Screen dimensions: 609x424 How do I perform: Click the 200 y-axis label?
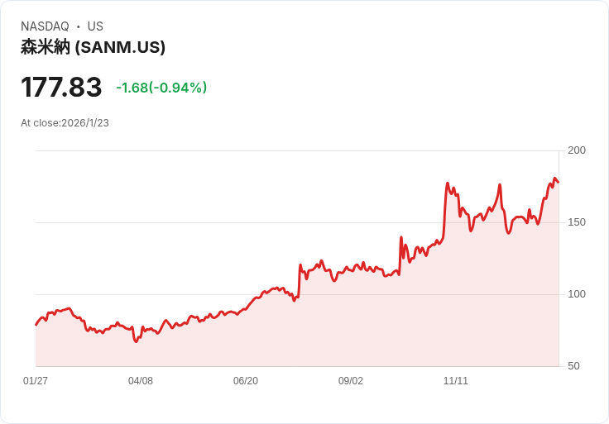pos(577,150)
